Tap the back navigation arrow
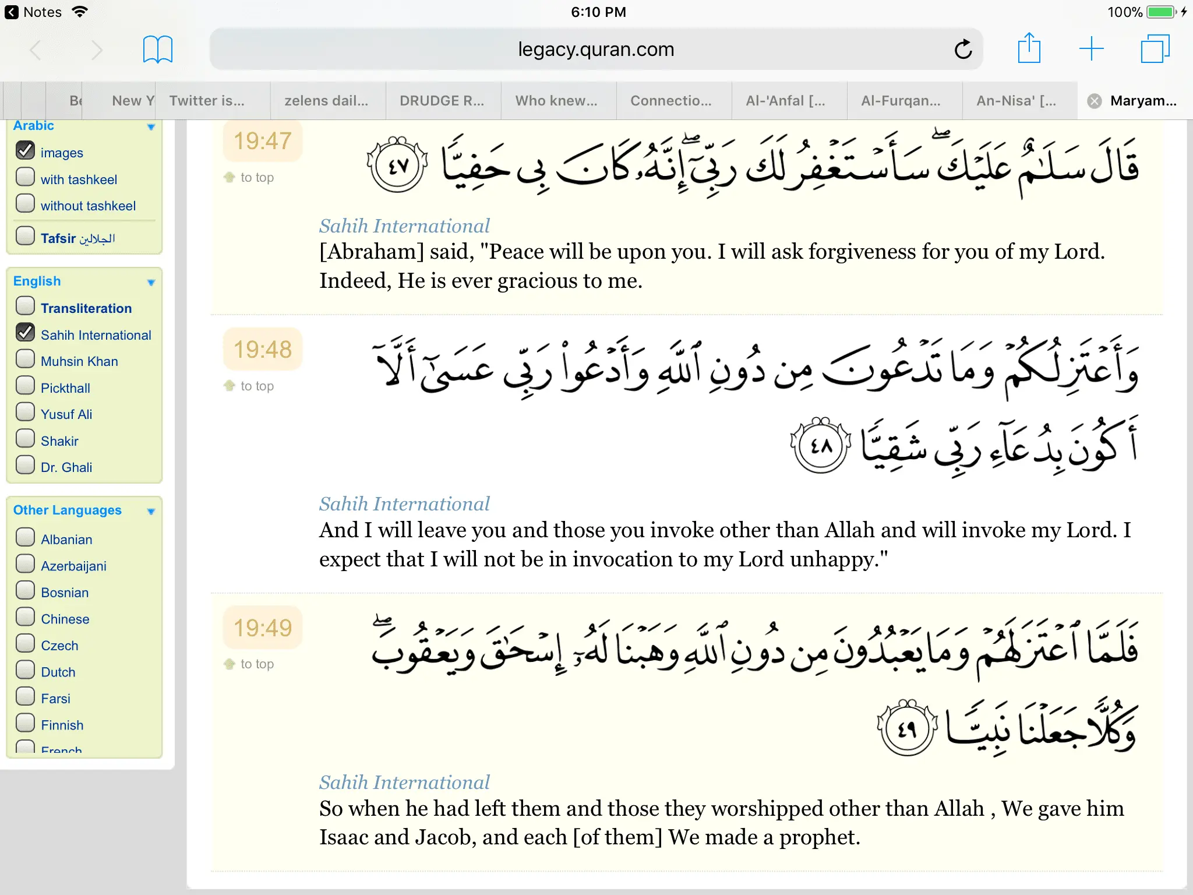The width and height of the screenshot is (1193, 895). click(36, 50)
